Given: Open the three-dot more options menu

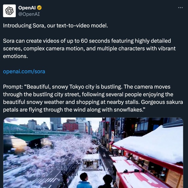Looking at the screenshot, I should [180, 8].
